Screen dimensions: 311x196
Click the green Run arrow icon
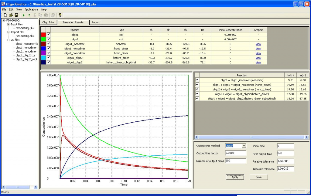[24, 15]
